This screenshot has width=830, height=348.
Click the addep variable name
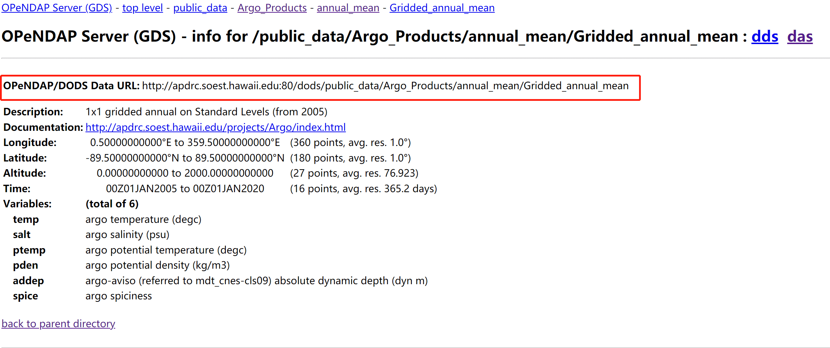tap(29, 281)
